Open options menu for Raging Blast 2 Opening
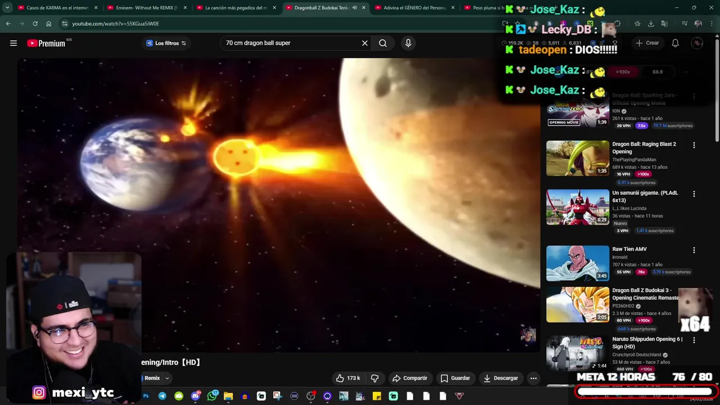720x405 pixels. coord(694,145)
